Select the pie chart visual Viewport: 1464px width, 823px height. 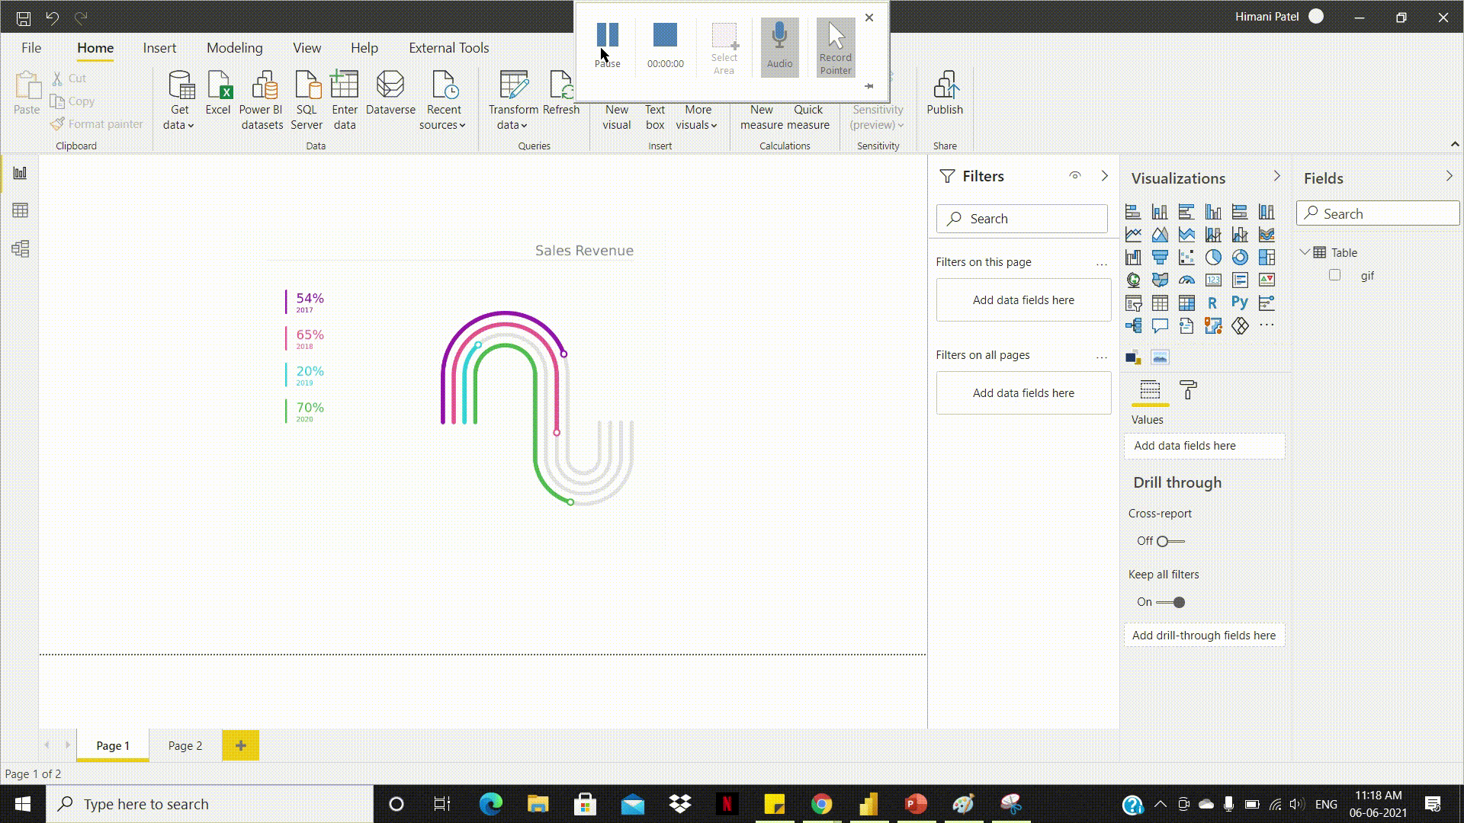1213,258
